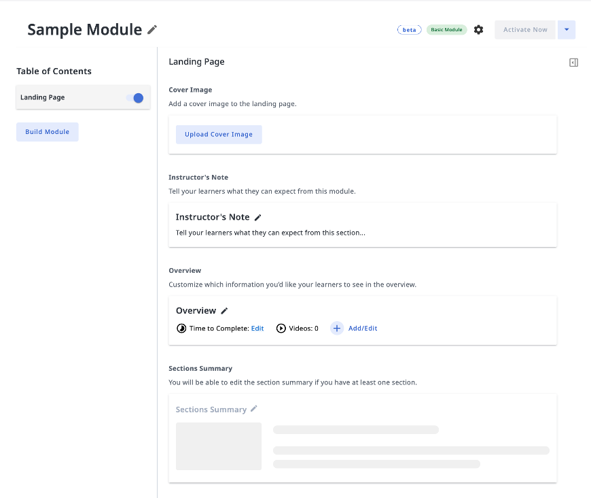Click Upload Cover Image button
This screenshot has width=591, height=498.
point(219,135)
